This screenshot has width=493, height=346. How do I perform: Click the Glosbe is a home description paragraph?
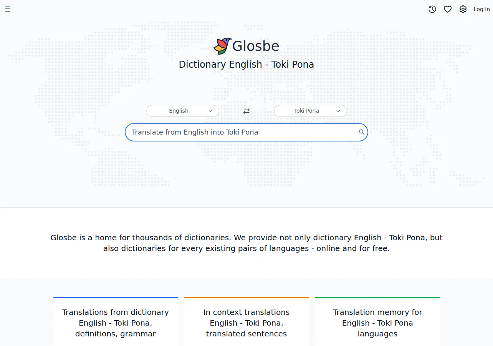(x=246, y=243)
